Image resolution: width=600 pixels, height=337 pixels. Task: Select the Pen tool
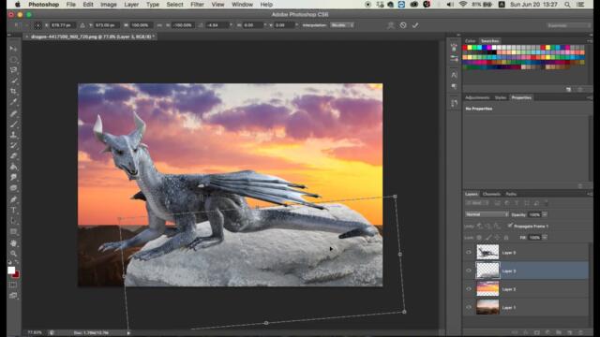click(x=13, y=199)
